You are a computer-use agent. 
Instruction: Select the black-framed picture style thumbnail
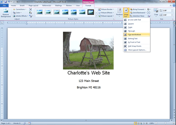pos(91,12)
